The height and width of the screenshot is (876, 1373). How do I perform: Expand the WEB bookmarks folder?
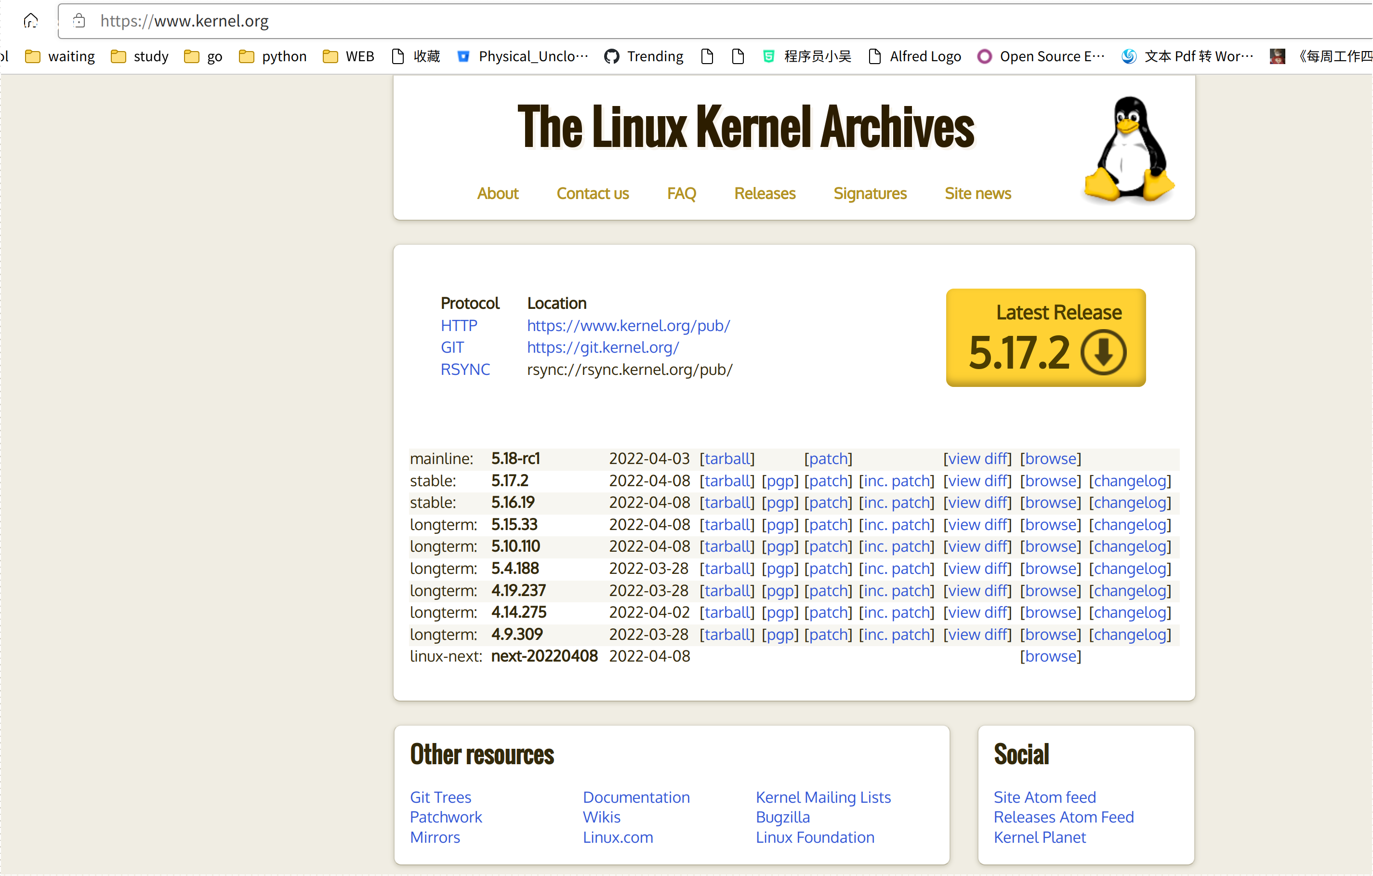[348, 56]
